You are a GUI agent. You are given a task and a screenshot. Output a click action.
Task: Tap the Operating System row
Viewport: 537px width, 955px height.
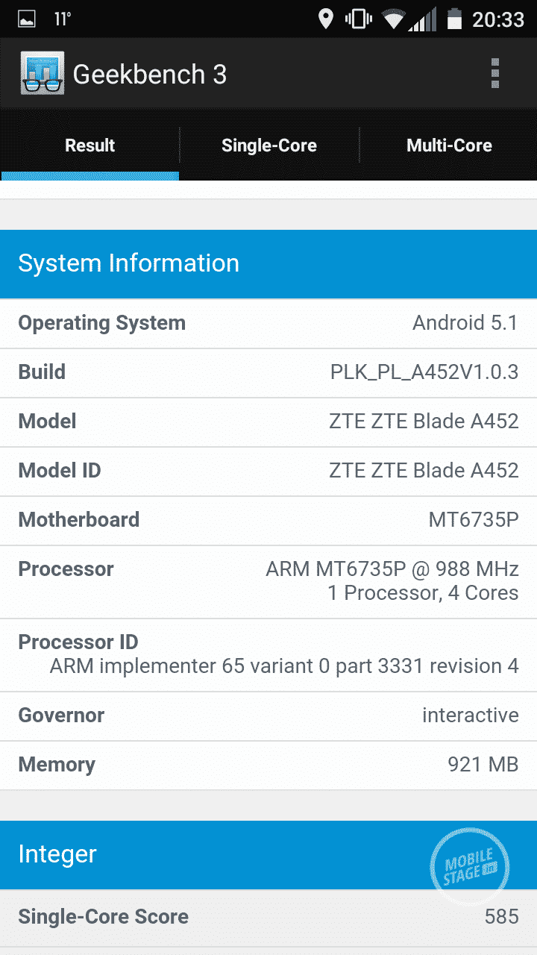[x=268, y=323]
